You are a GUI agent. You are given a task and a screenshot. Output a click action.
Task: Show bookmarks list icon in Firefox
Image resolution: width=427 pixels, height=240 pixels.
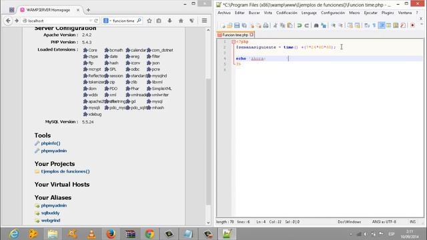click(x=159, y=21)
